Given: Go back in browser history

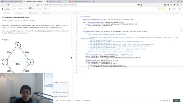Looking at the screenshot, I should coord(2,5).
